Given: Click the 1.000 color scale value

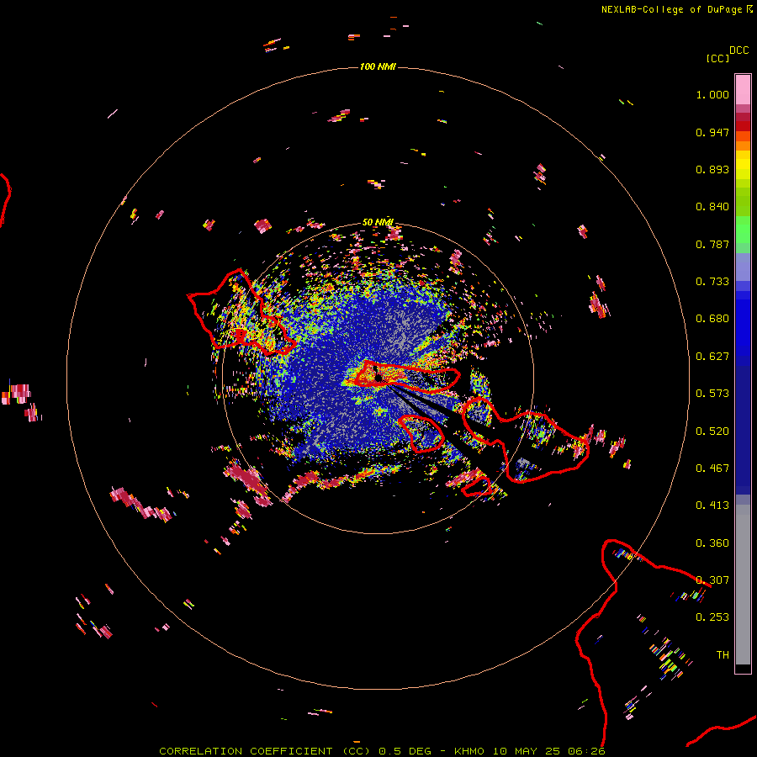Looking at the screenshot, I should click(x=712, y=94).
